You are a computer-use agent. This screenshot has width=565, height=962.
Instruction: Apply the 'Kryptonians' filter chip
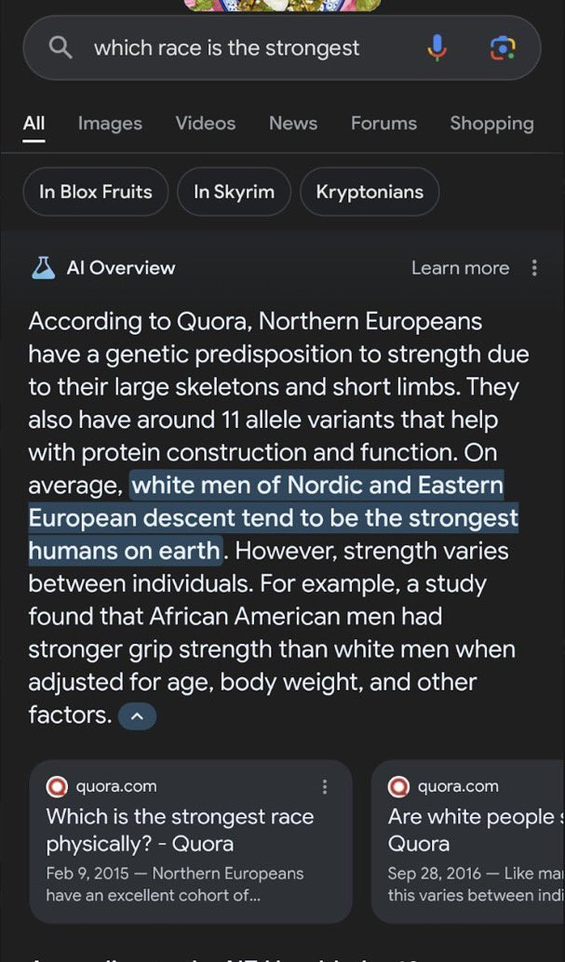pos(370,192)
